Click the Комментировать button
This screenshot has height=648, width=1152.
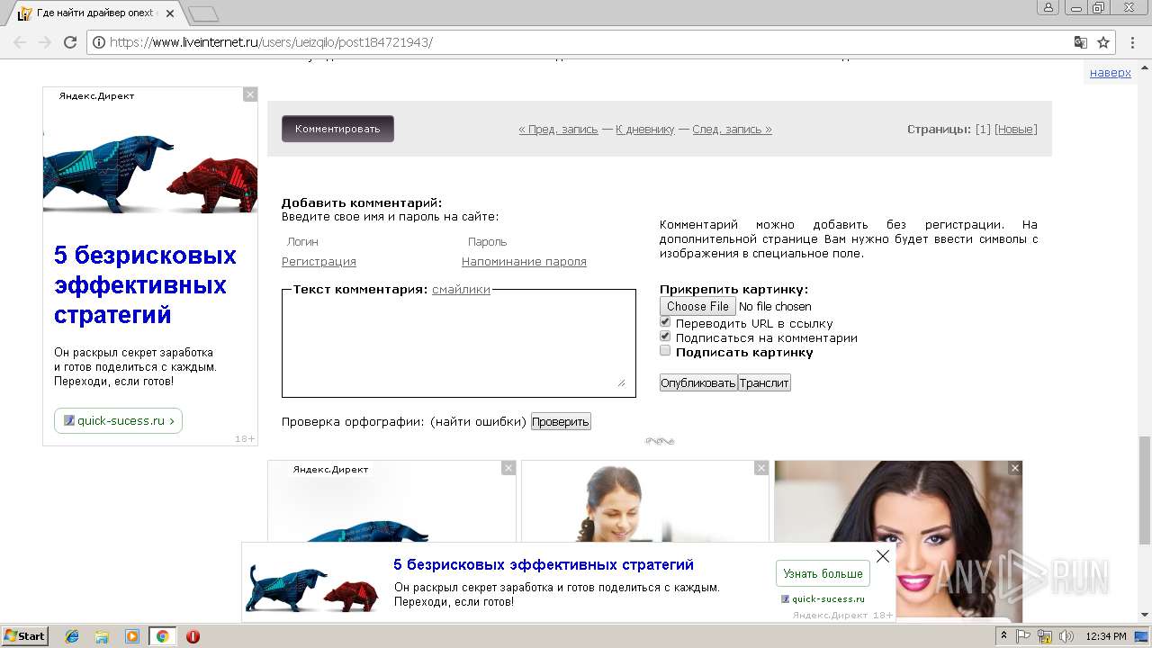click(337, 129)
